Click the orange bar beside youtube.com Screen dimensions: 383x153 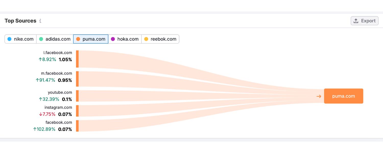coord(77,96)
